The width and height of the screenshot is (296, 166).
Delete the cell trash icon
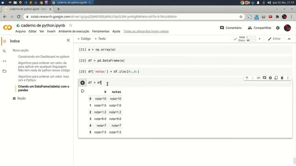(282, 78)
